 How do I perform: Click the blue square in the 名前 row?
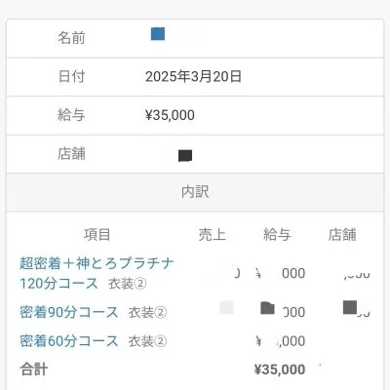pyautogui.click(x=158, y=34)
